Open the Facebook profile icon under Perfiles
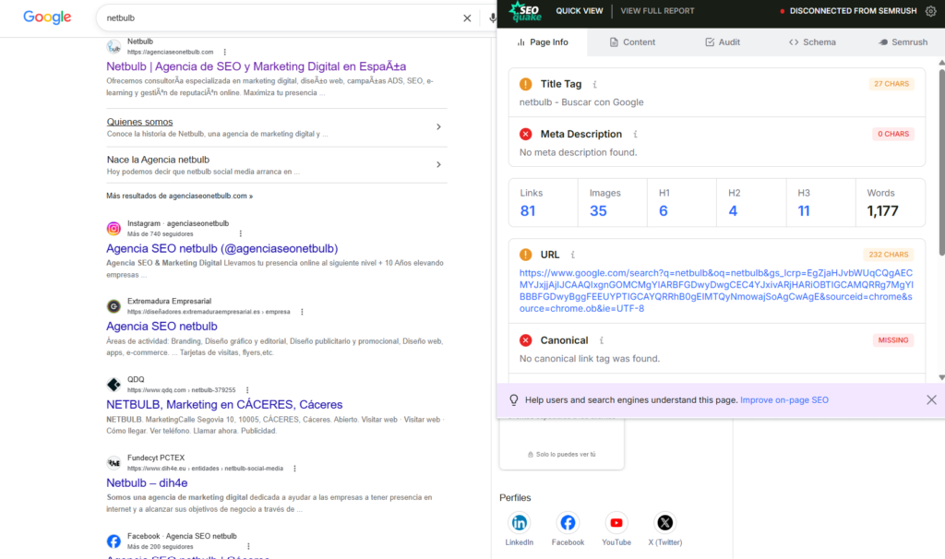The image size is (945, 559). coord(568,523)
